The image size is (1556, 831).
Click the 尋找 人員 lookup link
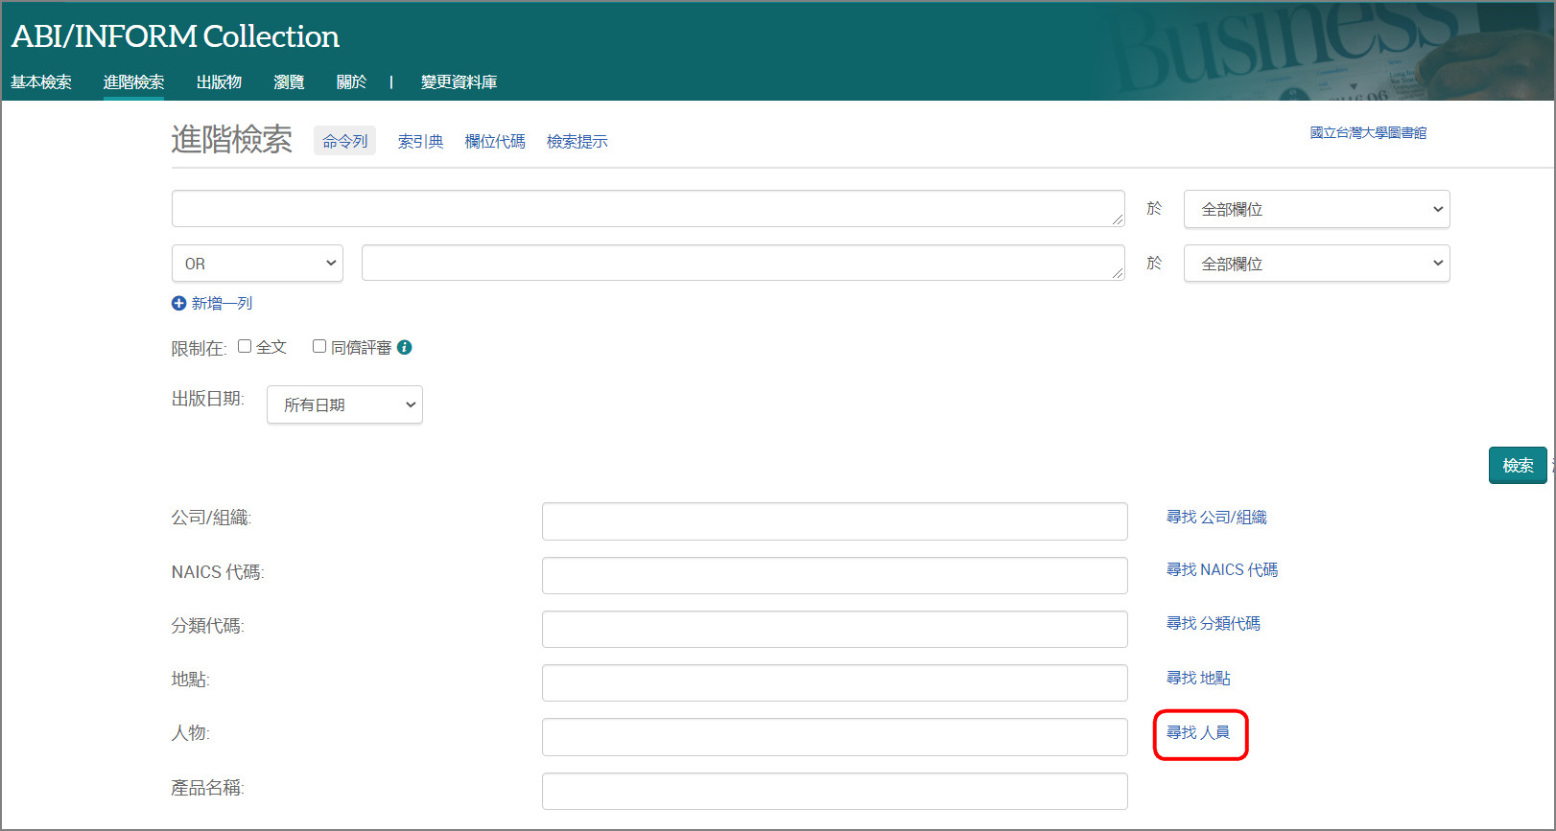(x=1198, y=732)
